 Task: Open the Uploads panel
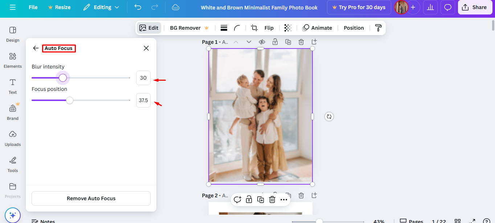coord(12,138)
